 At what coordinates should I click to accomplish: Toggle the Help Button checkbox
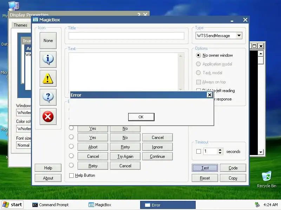[x=71, y=175]
